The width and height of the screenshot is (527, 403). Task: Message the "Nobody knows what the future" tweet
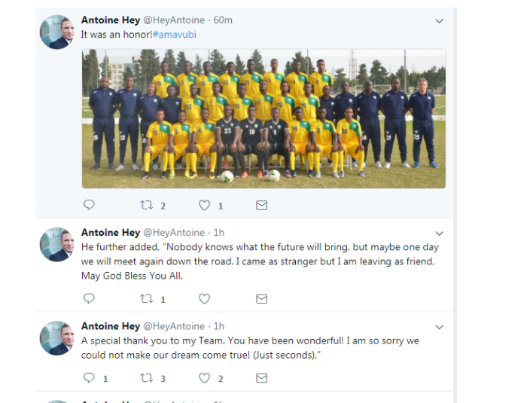click(x=261, y=299)
